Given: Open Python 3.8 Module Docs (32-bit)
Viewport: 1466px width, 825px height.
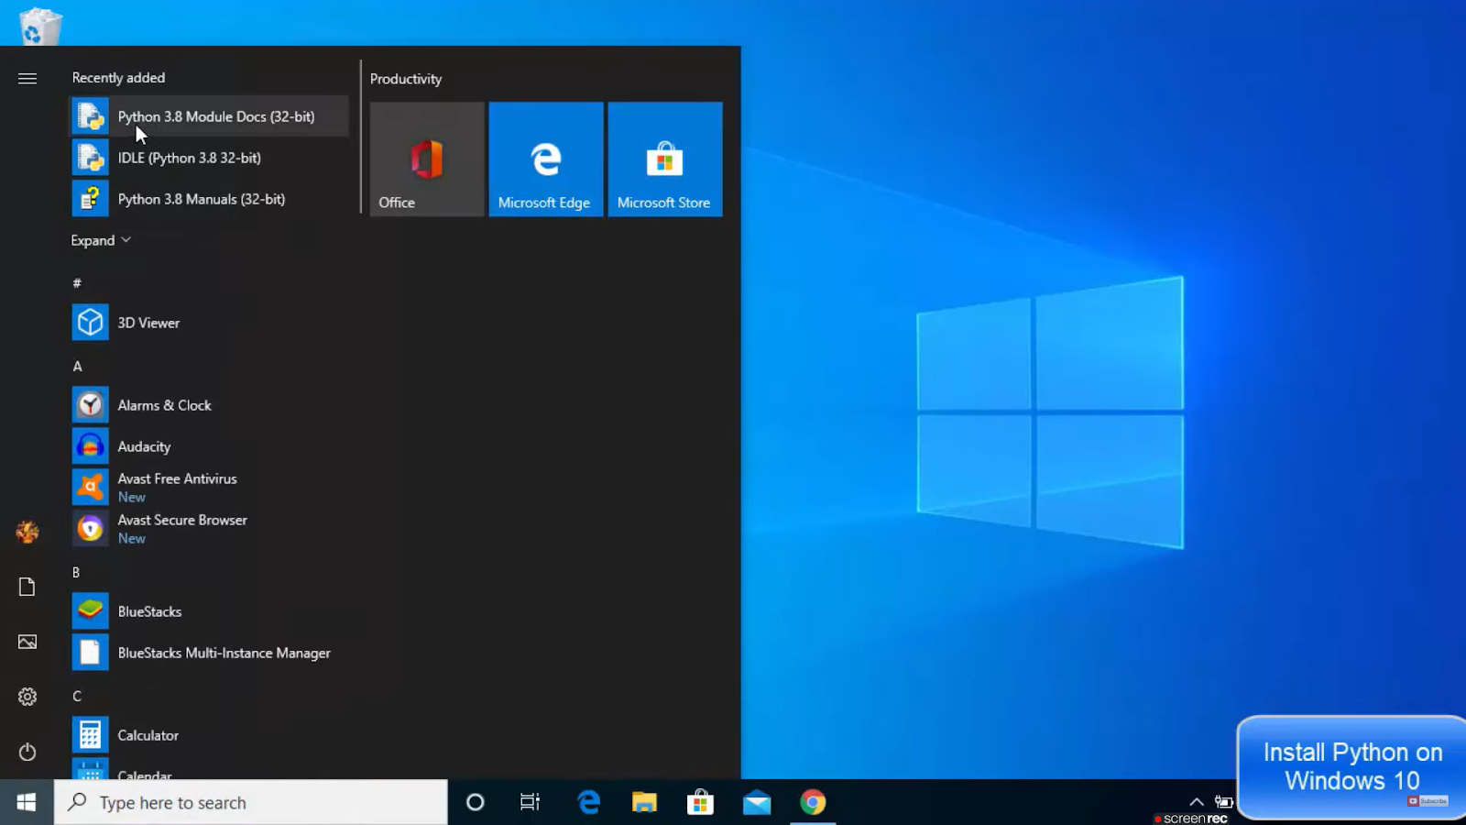Looking at the screenshot, I should (x=209, y=116).
